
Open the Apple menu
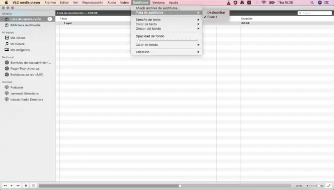point(6,3)
